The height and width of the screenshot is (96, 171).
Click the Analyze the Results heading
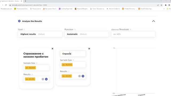pyautogui.click(x=32, y=21)
